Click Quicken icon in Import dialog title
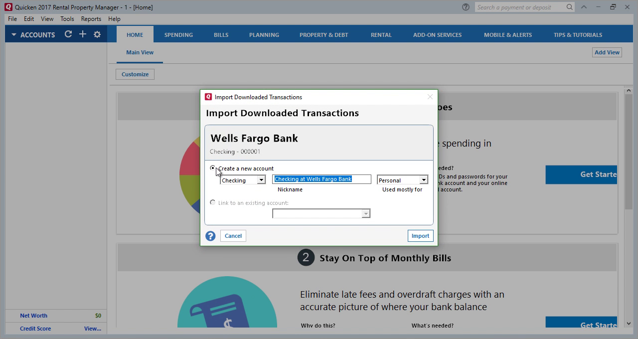Screen dimensions: 638x339 coord(208,97)
